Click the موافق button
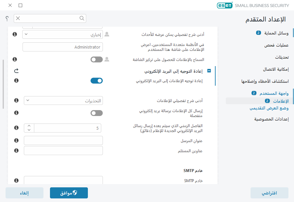Screen dimensions: 294x202 pos(69,193)
